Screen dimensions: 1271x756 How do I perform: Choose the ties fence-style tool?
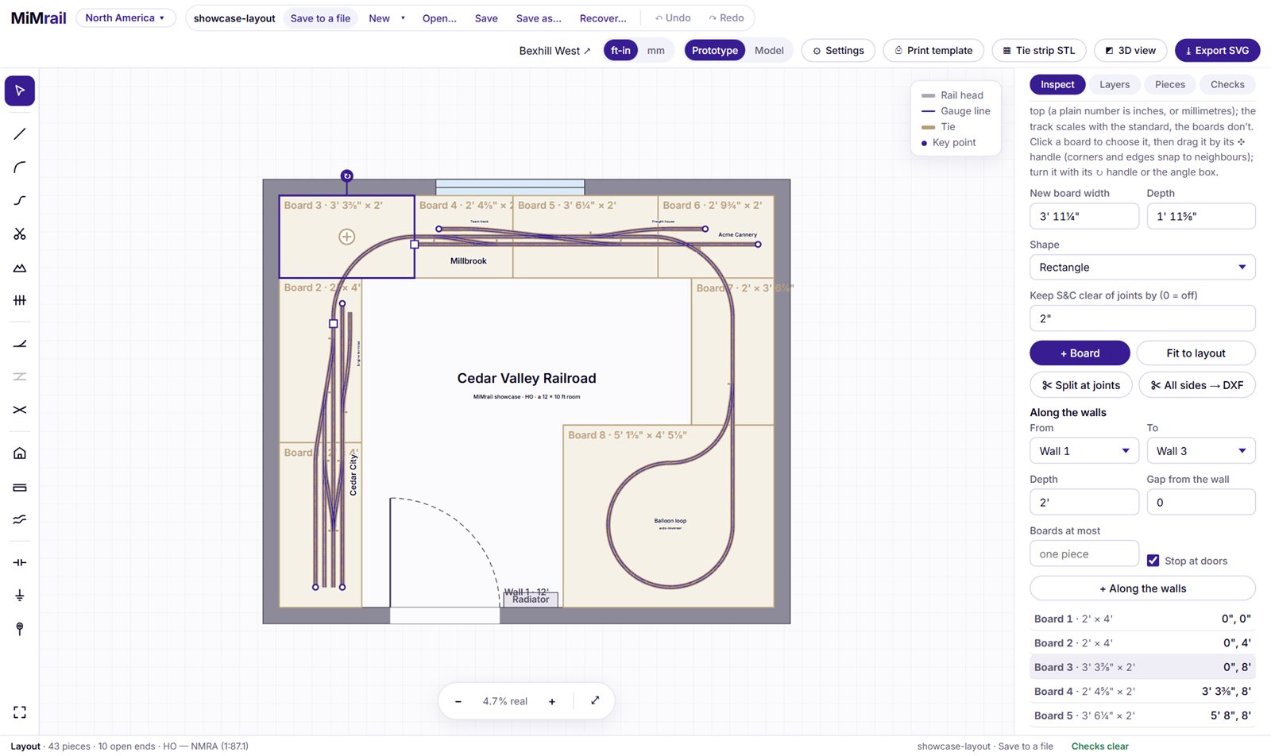(20, 300)
